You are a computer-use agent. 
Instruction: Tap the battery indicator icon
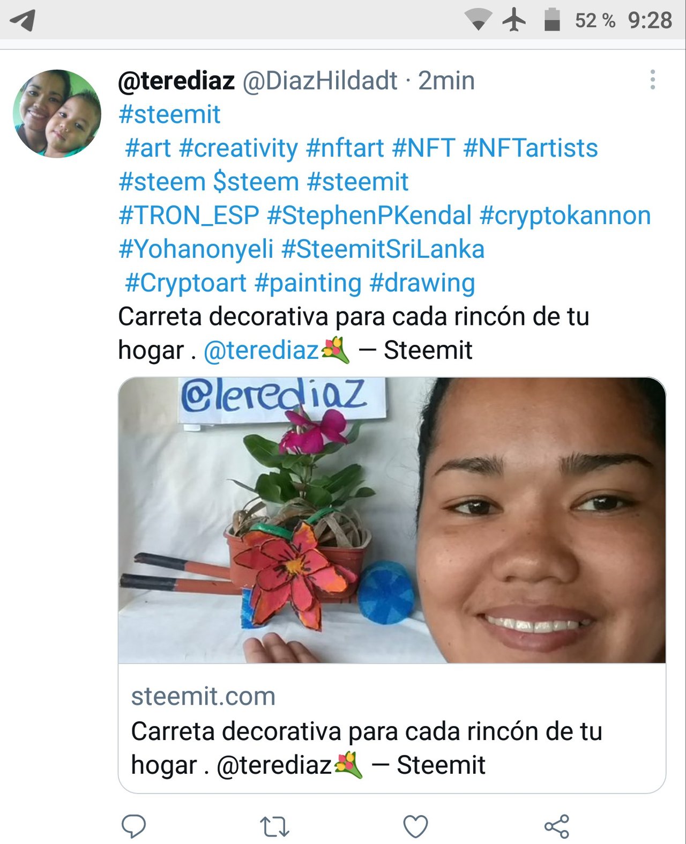(552, 20)
